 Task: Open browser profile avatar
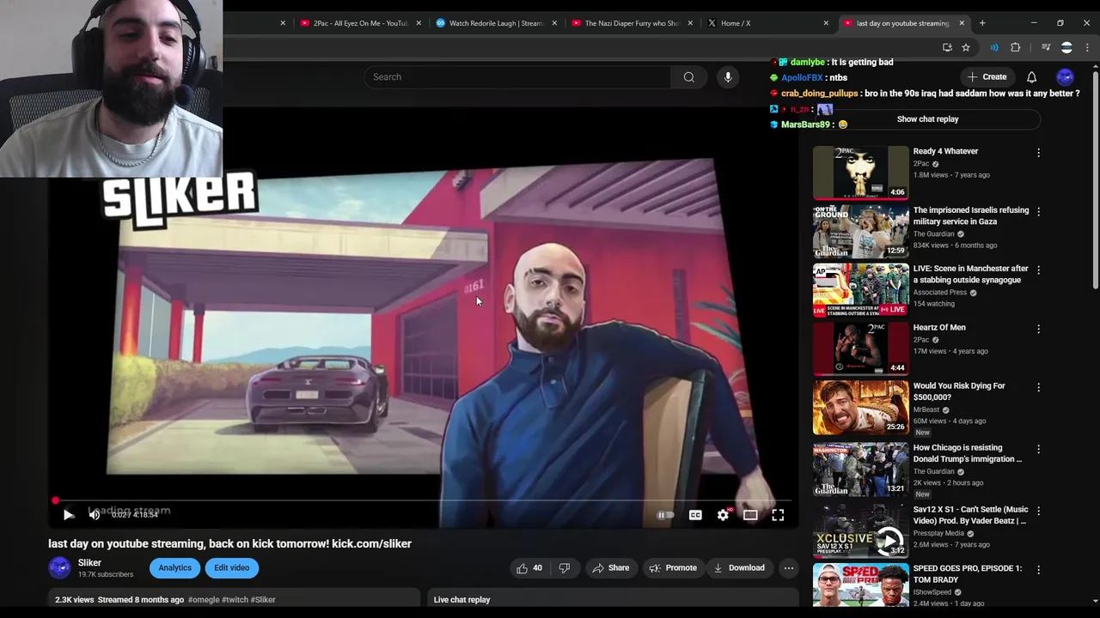point(1066,47)
